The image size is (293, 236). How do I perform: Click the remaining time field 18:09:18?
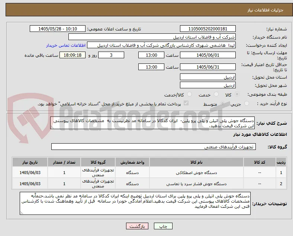pyautogui.click(x=73, y=55)
